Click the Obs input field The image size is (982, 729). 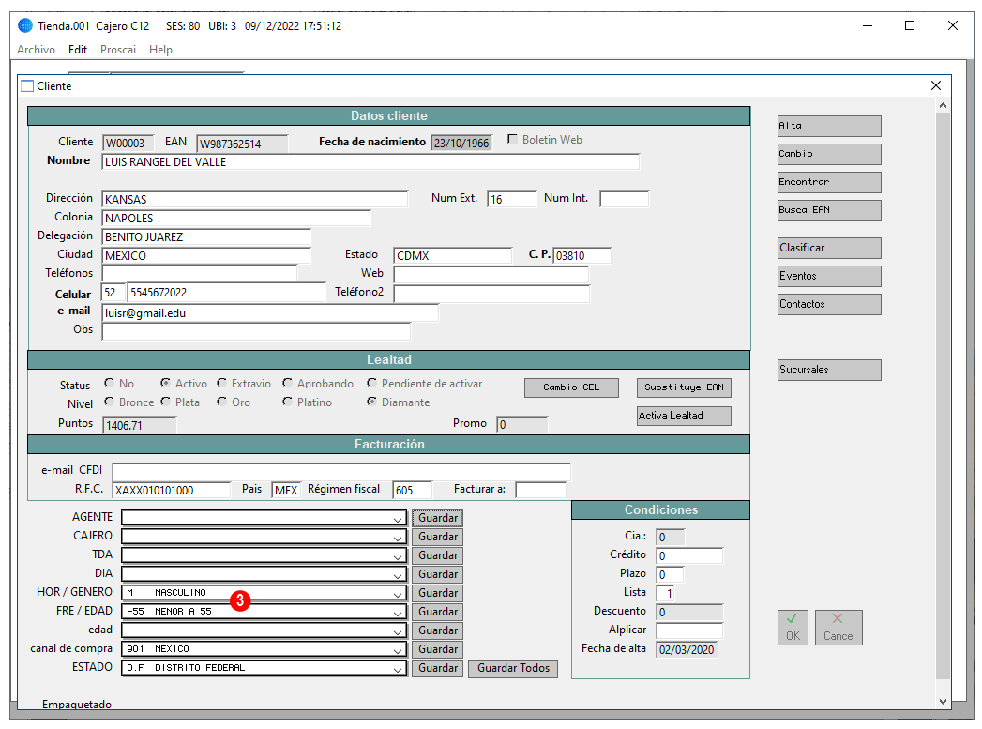(x=256, y=331)
